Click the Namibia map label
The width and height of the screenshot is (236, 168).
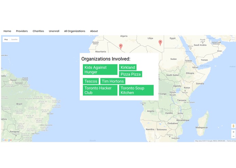click(x=150, y=129)
